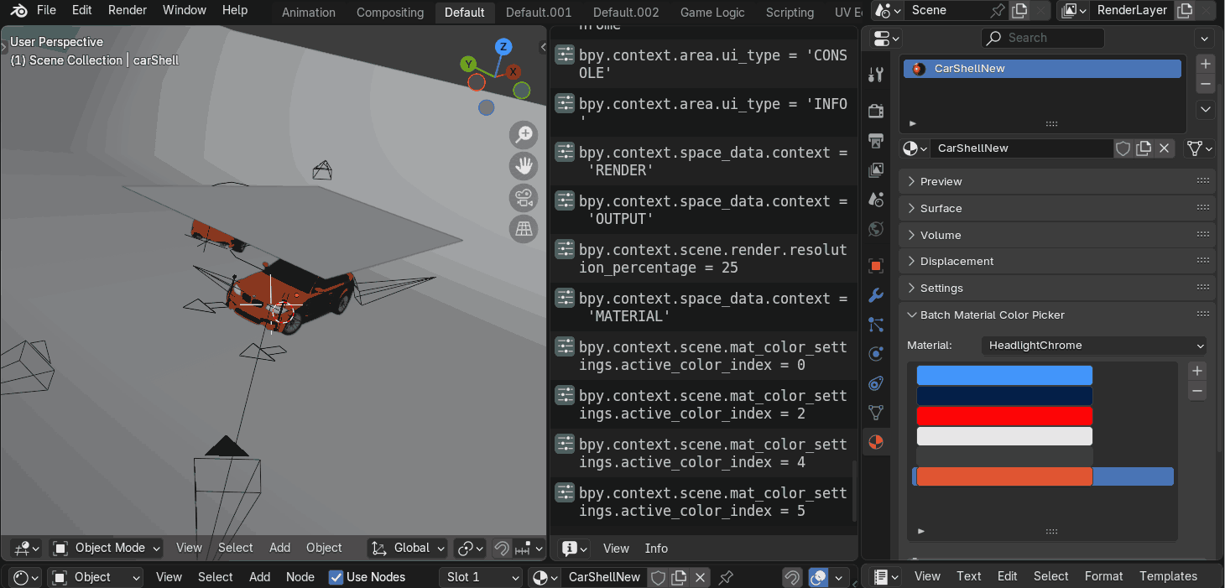Switch to the Compositing workspace tab
Viewport: 1225px width, 588px height.
[389, 13]
